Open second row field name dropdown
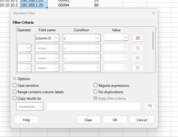 56,48
